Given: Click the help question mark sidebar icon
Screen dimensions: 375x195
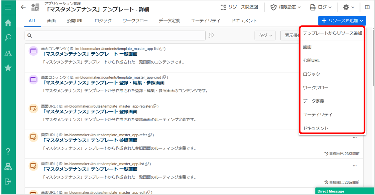Looking at the screenshot, I should pos(8,151).
